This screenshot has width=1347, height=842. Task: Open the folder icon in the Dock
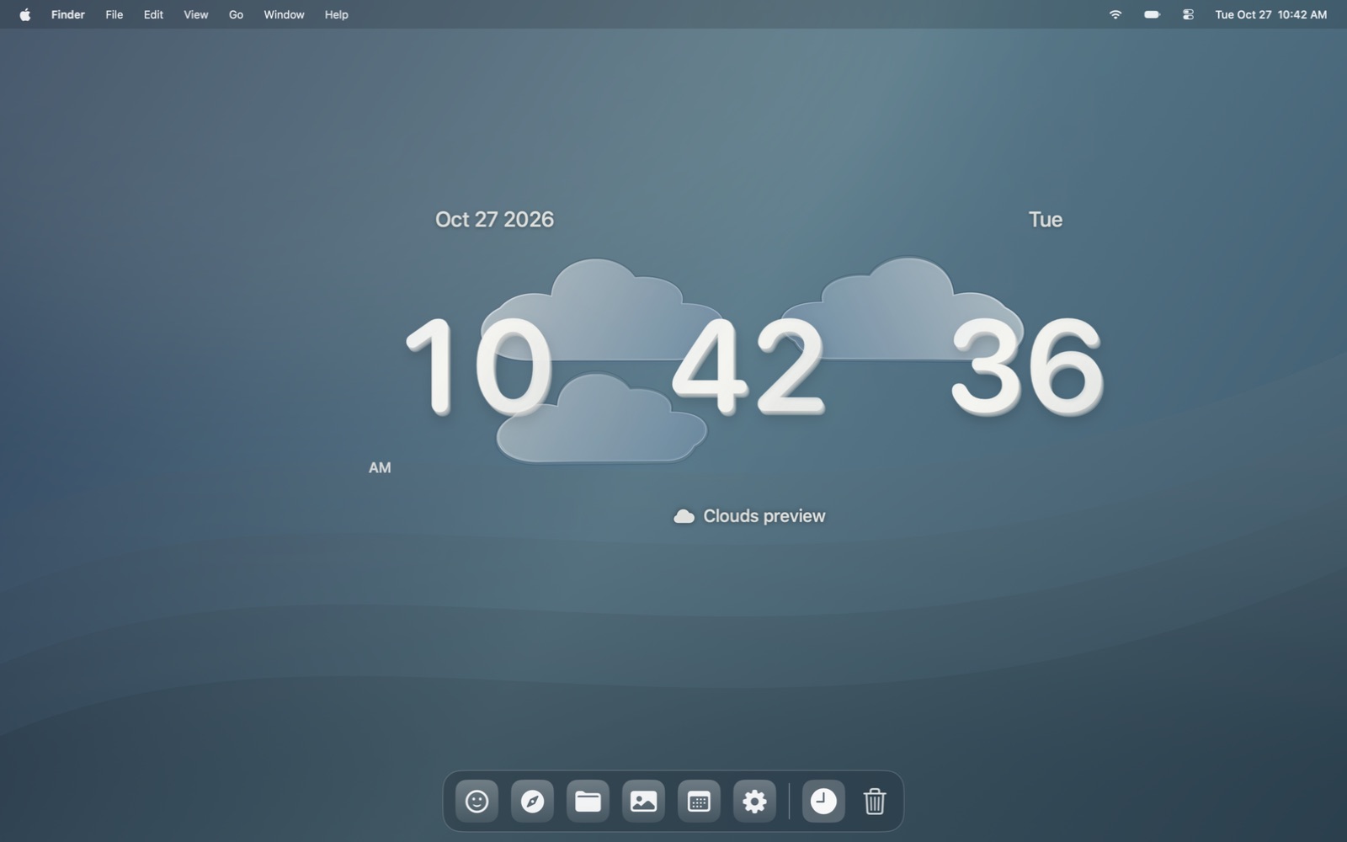(x=588, y=801)
